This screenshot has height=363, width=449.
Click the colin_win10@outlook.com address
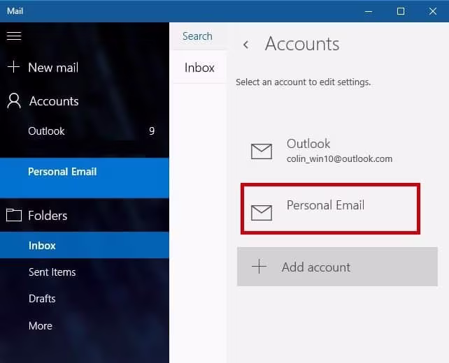click(x=339, y=158)
